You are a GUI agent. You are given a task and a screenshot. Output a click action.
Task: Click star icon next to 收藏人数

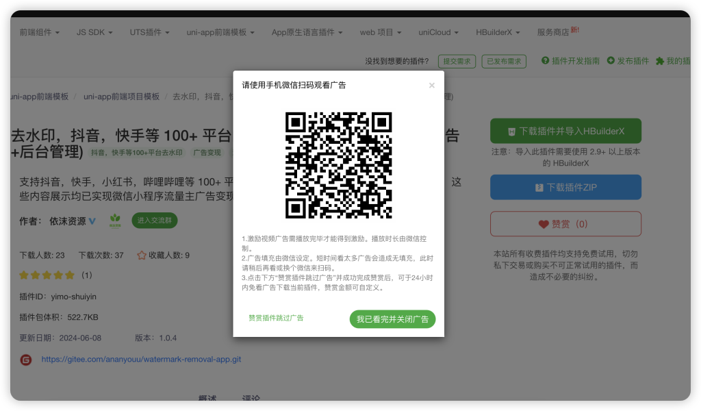[x=142, y=256]
